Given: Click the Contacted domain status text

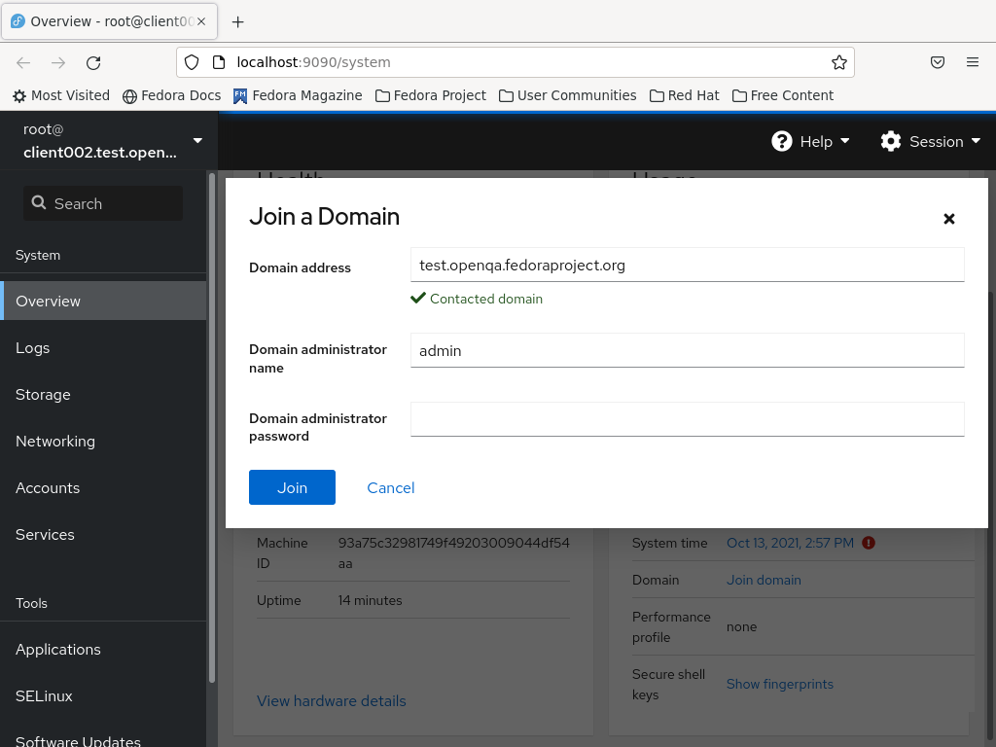Looking at the screenshot, I should (486, 299).
